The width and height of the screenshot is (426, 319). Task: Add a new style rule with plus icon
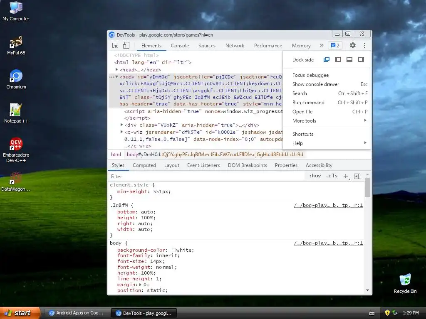[346, 176]
